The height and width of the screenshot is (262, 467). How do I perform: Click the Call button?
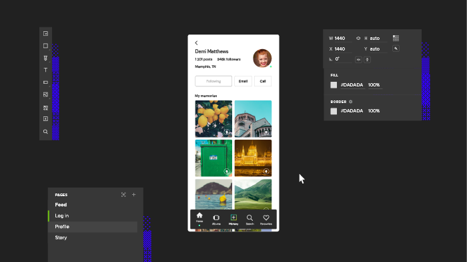pyautogui.click(x=263, y=81)
